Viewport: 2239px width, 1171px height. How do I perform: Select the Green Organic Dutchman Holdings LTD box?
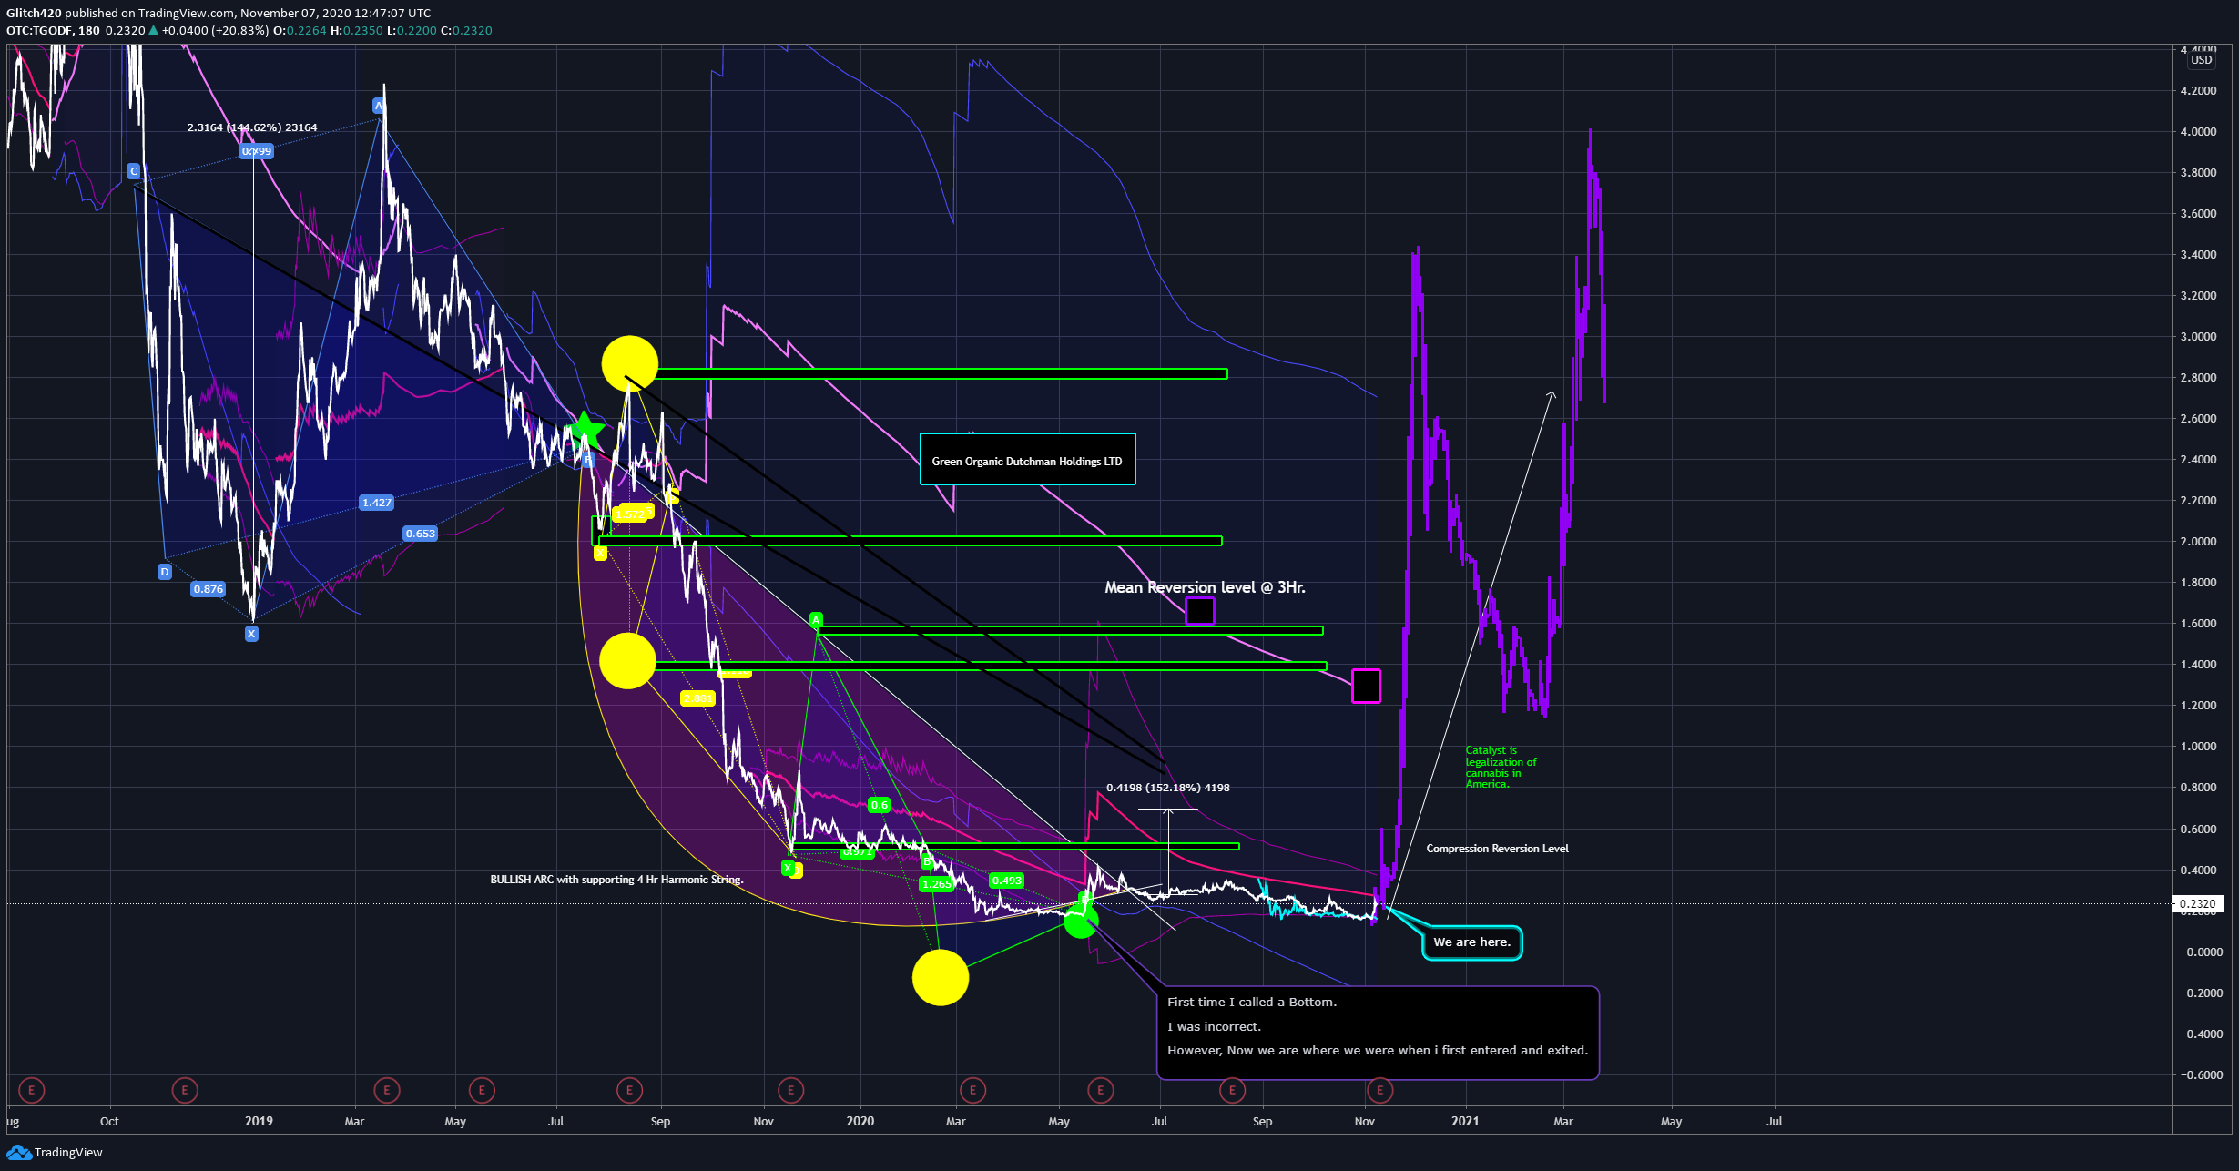tap(1027, 461)
